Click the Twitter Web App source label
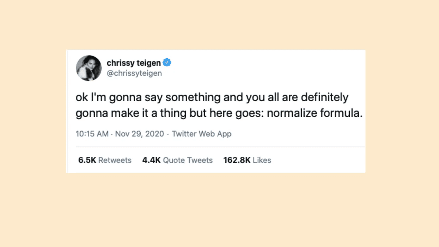 tap(201, 134)
